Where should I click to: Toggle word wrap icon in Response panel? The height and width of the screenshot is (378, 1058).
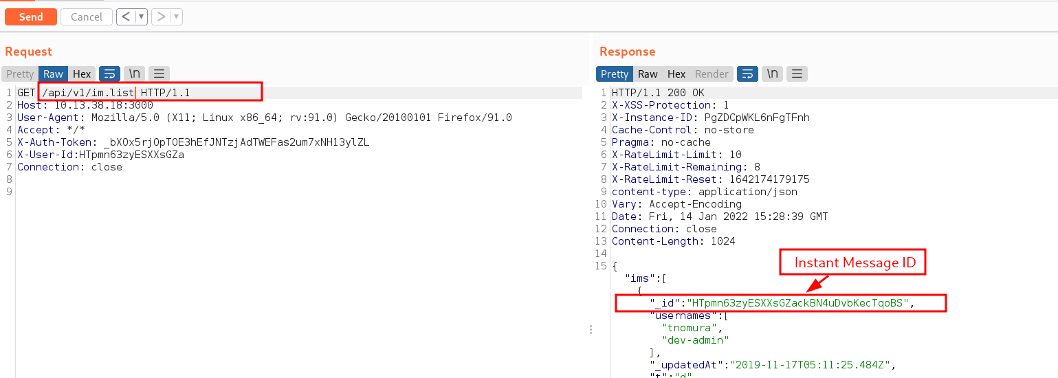(x=748, y=74)
